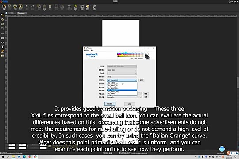
Task: Select the line drawing tool
Action: point(2,34)
